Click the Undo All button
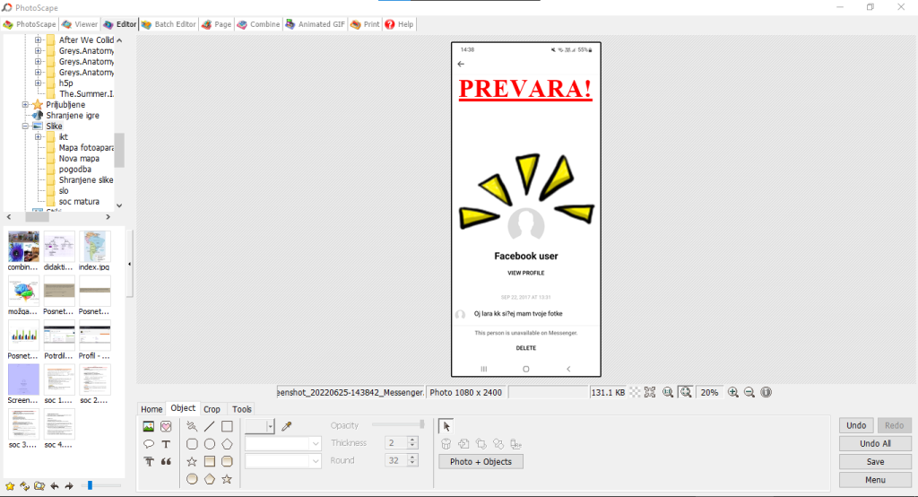Image resolution: width=918 pixels, height=497 pixels. 875,443
